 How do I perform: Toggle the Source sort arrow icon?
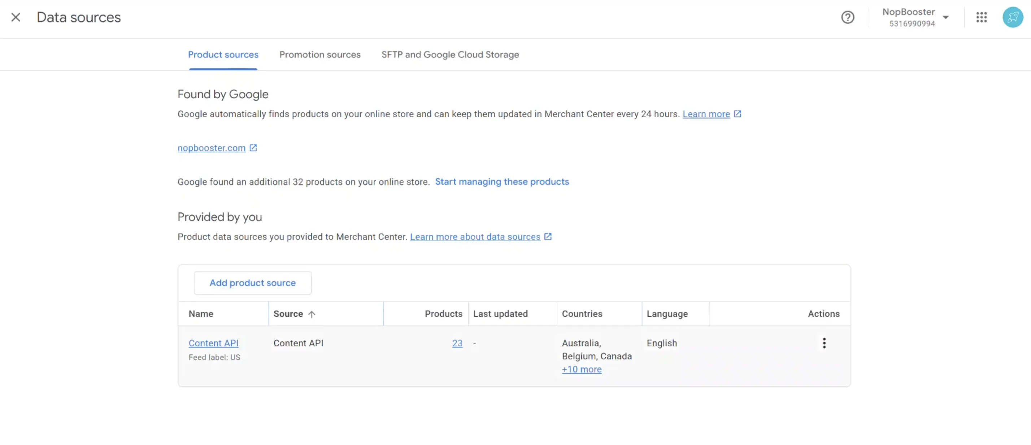coord(312,314)
